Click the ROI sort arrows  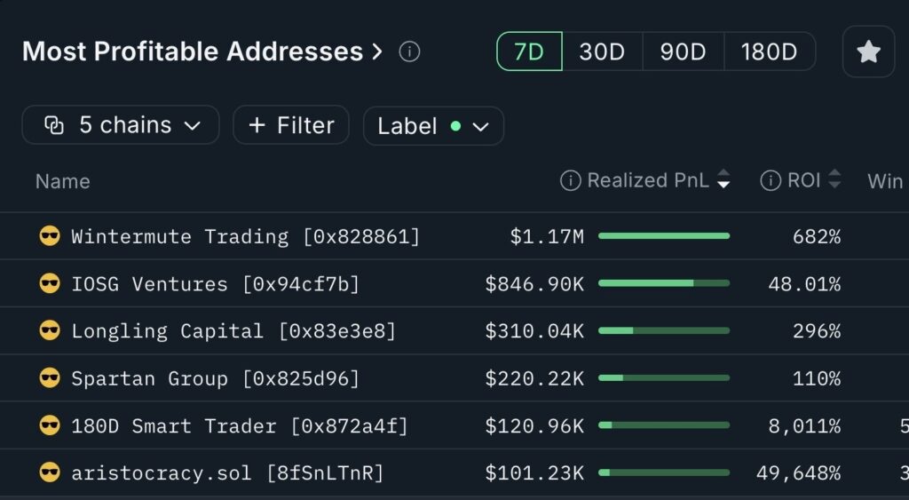[834, 180]
